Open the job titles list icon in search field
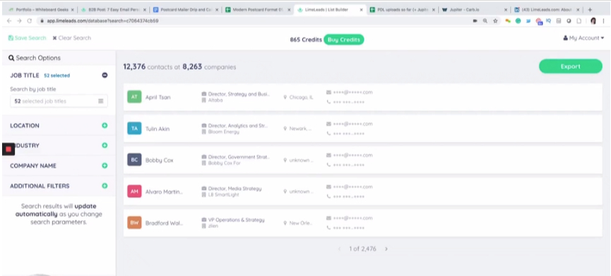Screen dimensions: 611x276 100,101
